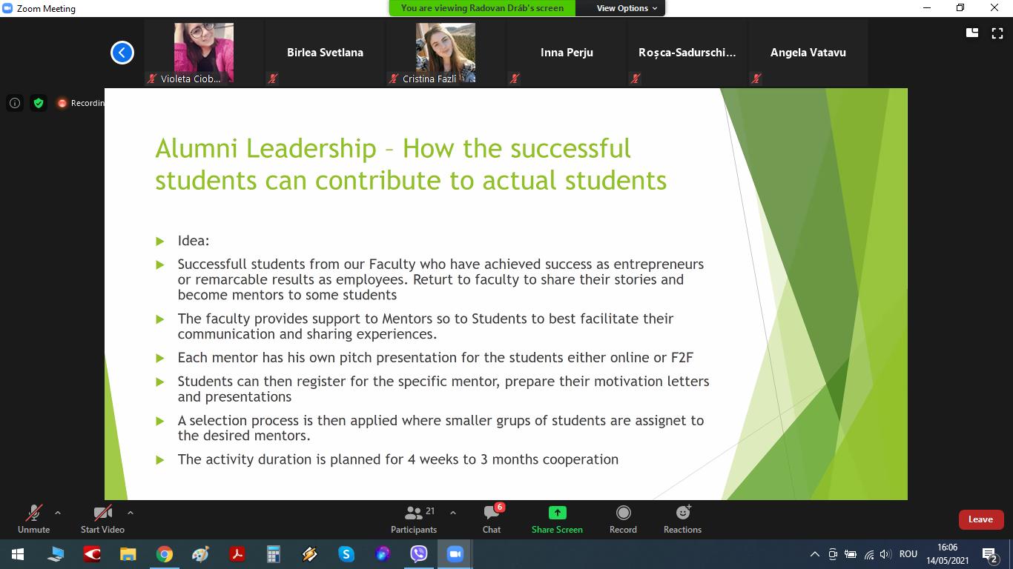The width and height of the screenshot is (1013, 569).
Task: Open Adobe Acrobat Reader from the taskbar
Action: point(237,554)
